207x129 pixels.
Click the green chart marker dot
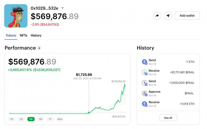click(x=89, y=112)
